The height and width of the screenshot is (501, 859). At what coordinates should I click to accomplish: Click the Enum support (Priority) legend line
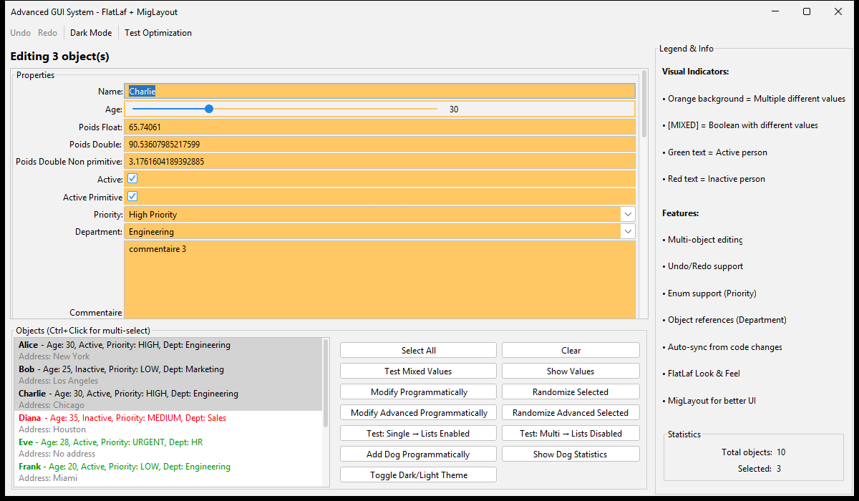pyautogui.click(x=709, y=293)
